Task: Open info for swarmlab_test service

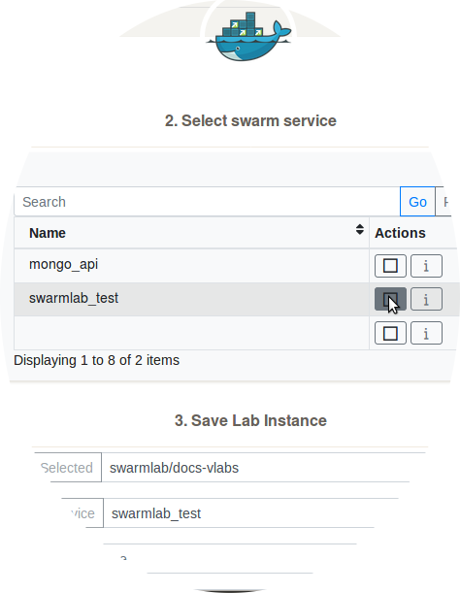Action: 426,299
